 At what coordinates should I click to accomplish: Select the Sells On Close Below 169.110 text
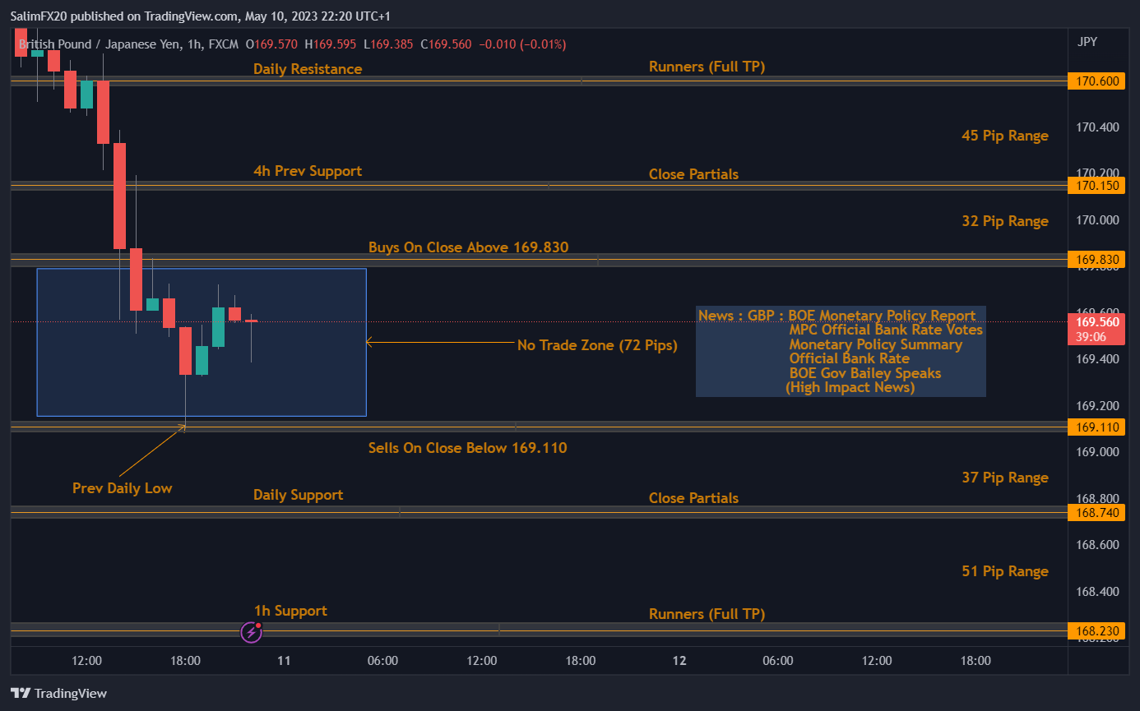[x=467, y=448]
